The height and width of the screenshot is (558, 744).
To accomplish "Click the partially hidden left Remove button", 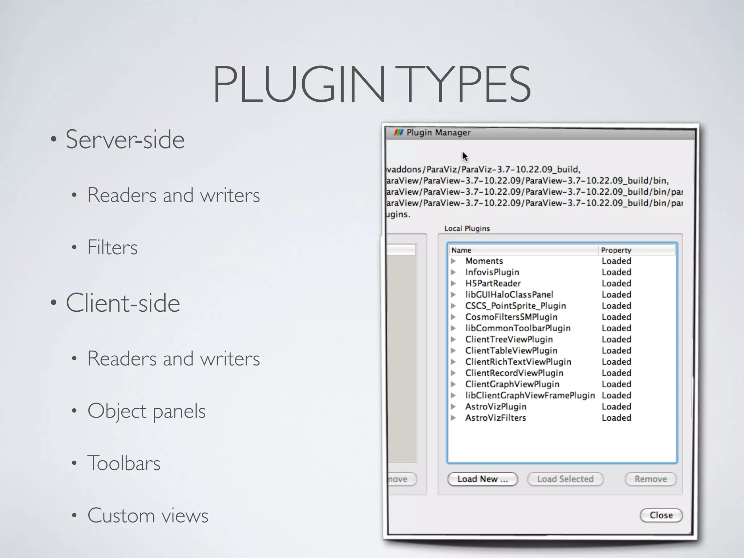I will (402, 479).
